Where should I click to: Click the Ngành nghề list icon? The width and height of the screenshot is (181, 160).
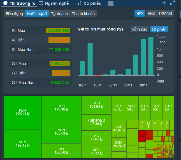click(41, 3)
